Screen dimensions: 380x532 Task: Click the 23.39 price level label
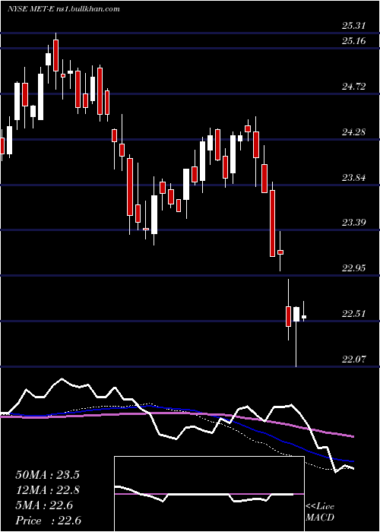pos(353,223)
